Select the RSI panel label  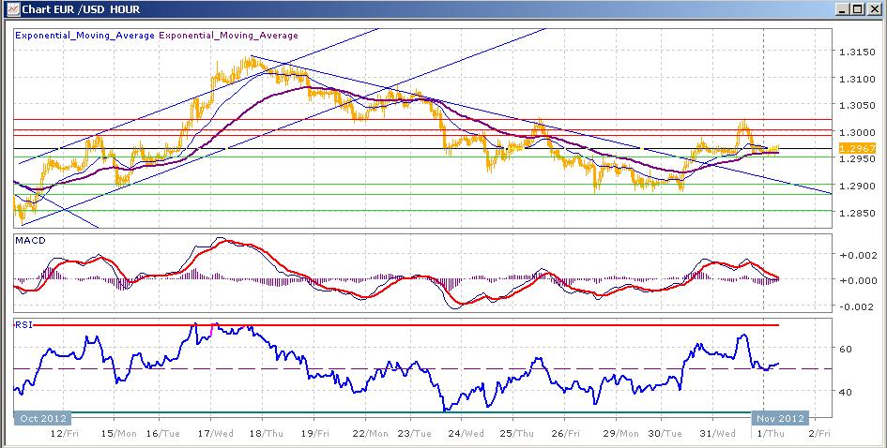click(x=23, y=323)
